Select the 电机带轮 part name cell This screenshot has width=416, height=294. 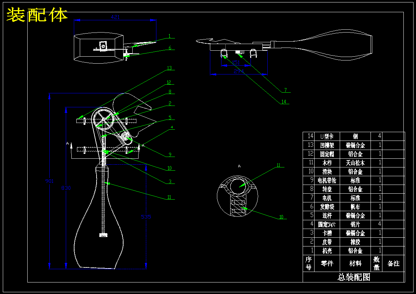coord(327,180)
